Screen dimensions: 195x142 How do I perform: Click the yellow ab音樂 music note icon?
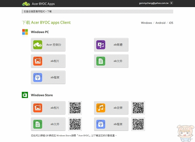(x=101, y=108)
